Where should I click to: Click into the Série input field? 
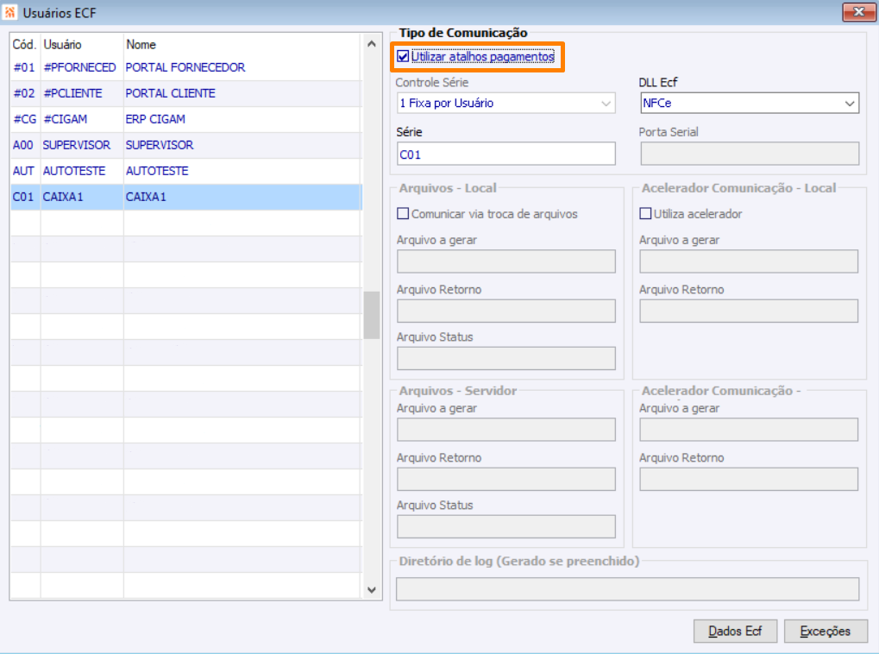505,154
